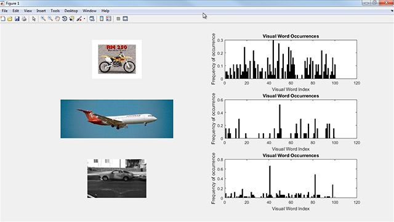Viewport: 394px width, 222px height.
Task: Click the New Figure icon
Action: point(3,19)
